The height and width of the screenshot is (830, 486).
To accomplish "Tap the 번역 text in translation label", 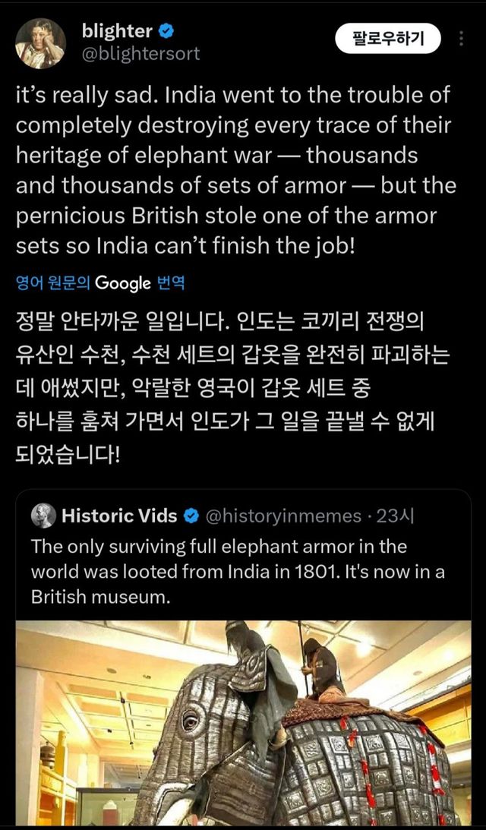I will 171,283.
